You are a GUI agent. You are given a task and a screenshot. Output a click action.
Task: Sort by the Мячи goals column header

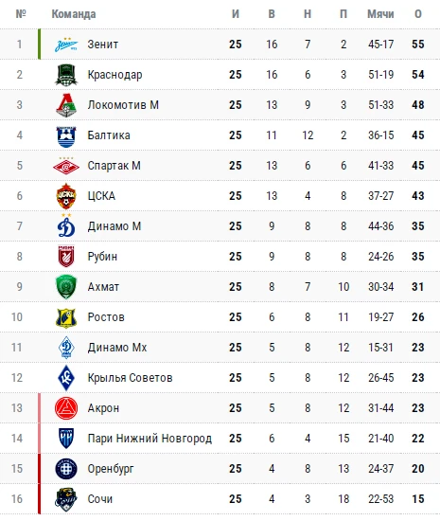pos(380,14)
